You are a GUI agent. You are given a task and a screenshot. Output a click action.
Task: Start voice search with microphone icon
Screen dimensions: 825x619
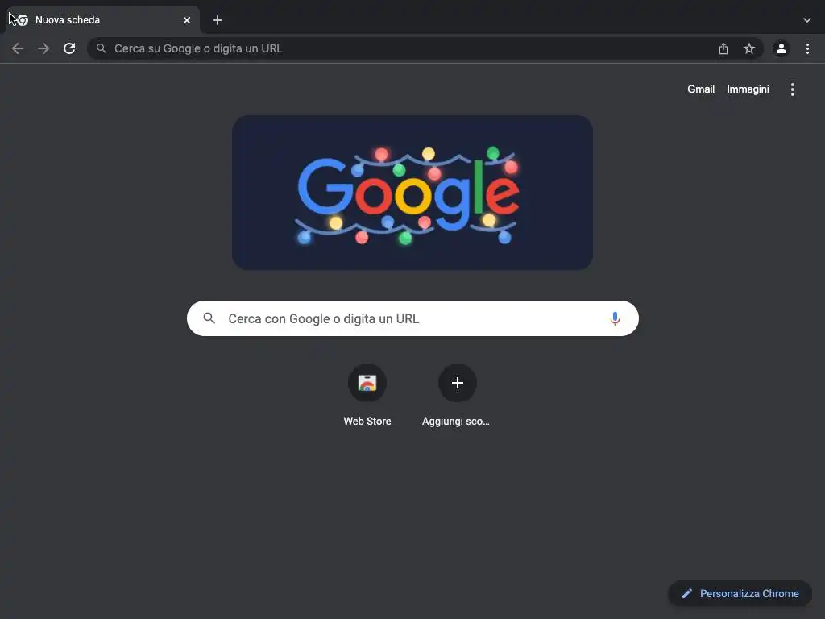(615, 318)
